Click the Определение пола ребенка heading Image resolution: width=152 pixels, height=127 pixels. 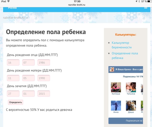pos(46,32)
